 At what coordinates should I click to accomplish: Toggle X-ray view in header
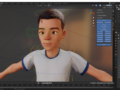pyautogui.click(x=104, y=5)
